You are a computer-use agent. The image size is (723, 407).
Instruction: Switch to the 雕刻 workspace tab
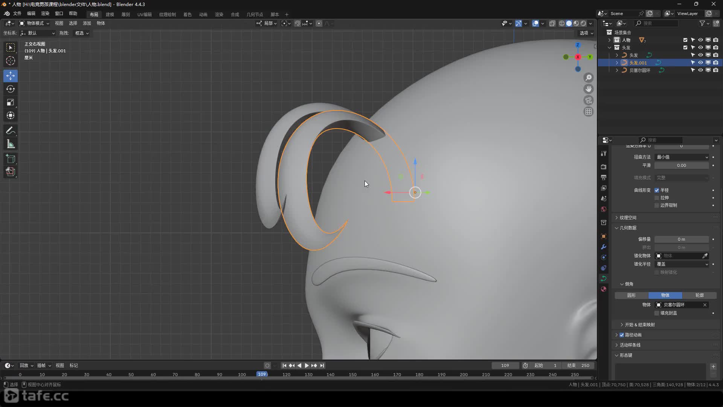tap(125, 14)
